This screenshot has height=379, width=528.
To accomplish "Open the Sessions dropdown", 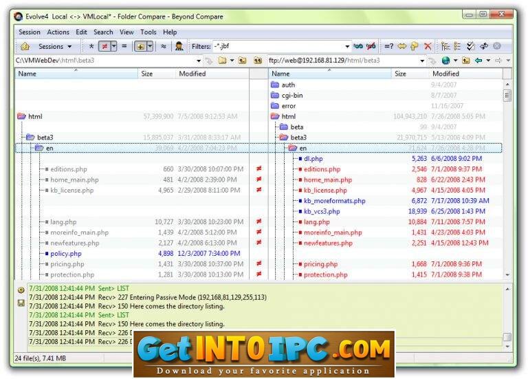I will [x=55, y=46].
